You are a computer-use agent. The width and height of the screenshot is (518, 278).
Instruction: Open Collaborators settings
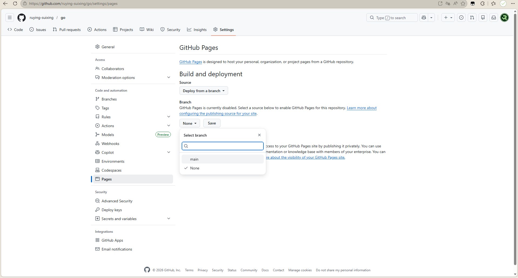(x=133, y=69)
